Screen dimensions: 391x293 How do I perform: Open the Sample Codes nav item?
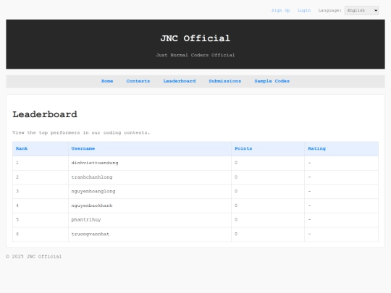pos(272,81)
